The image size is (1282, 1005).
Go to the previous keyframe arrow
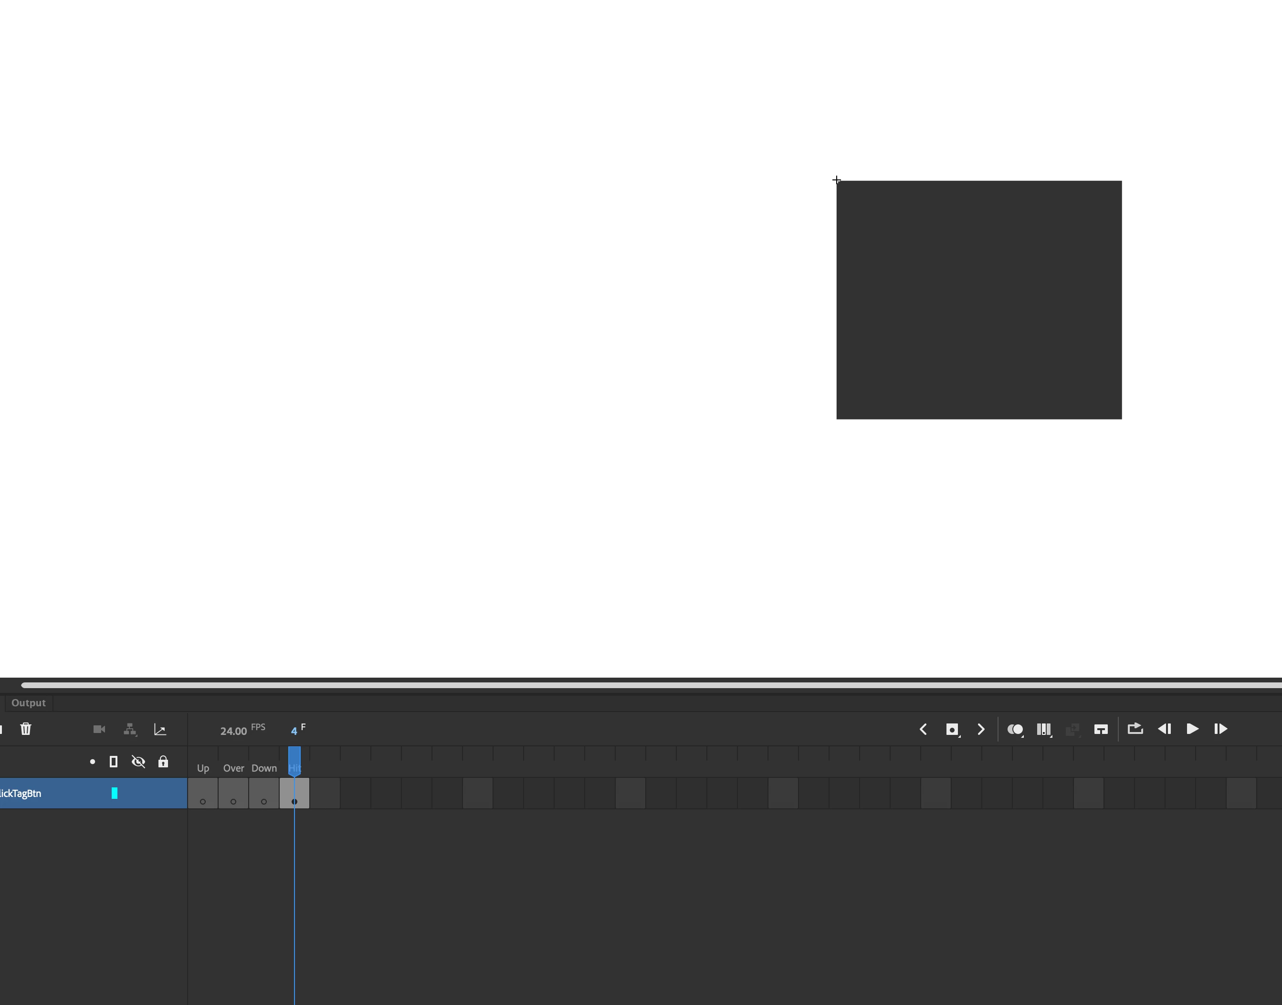click(923, 730)
